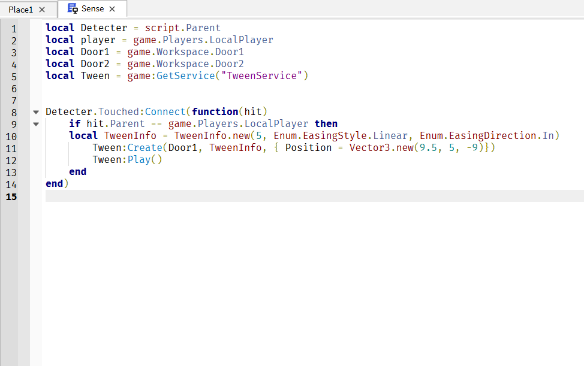Click hit.Parent on line 9

pyautogui.click(x=116, y=123)
